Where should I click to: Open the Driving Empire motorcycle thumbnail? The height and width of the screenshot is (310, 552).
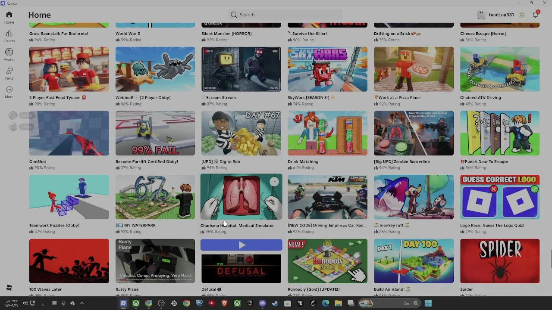tap(327, 197)
